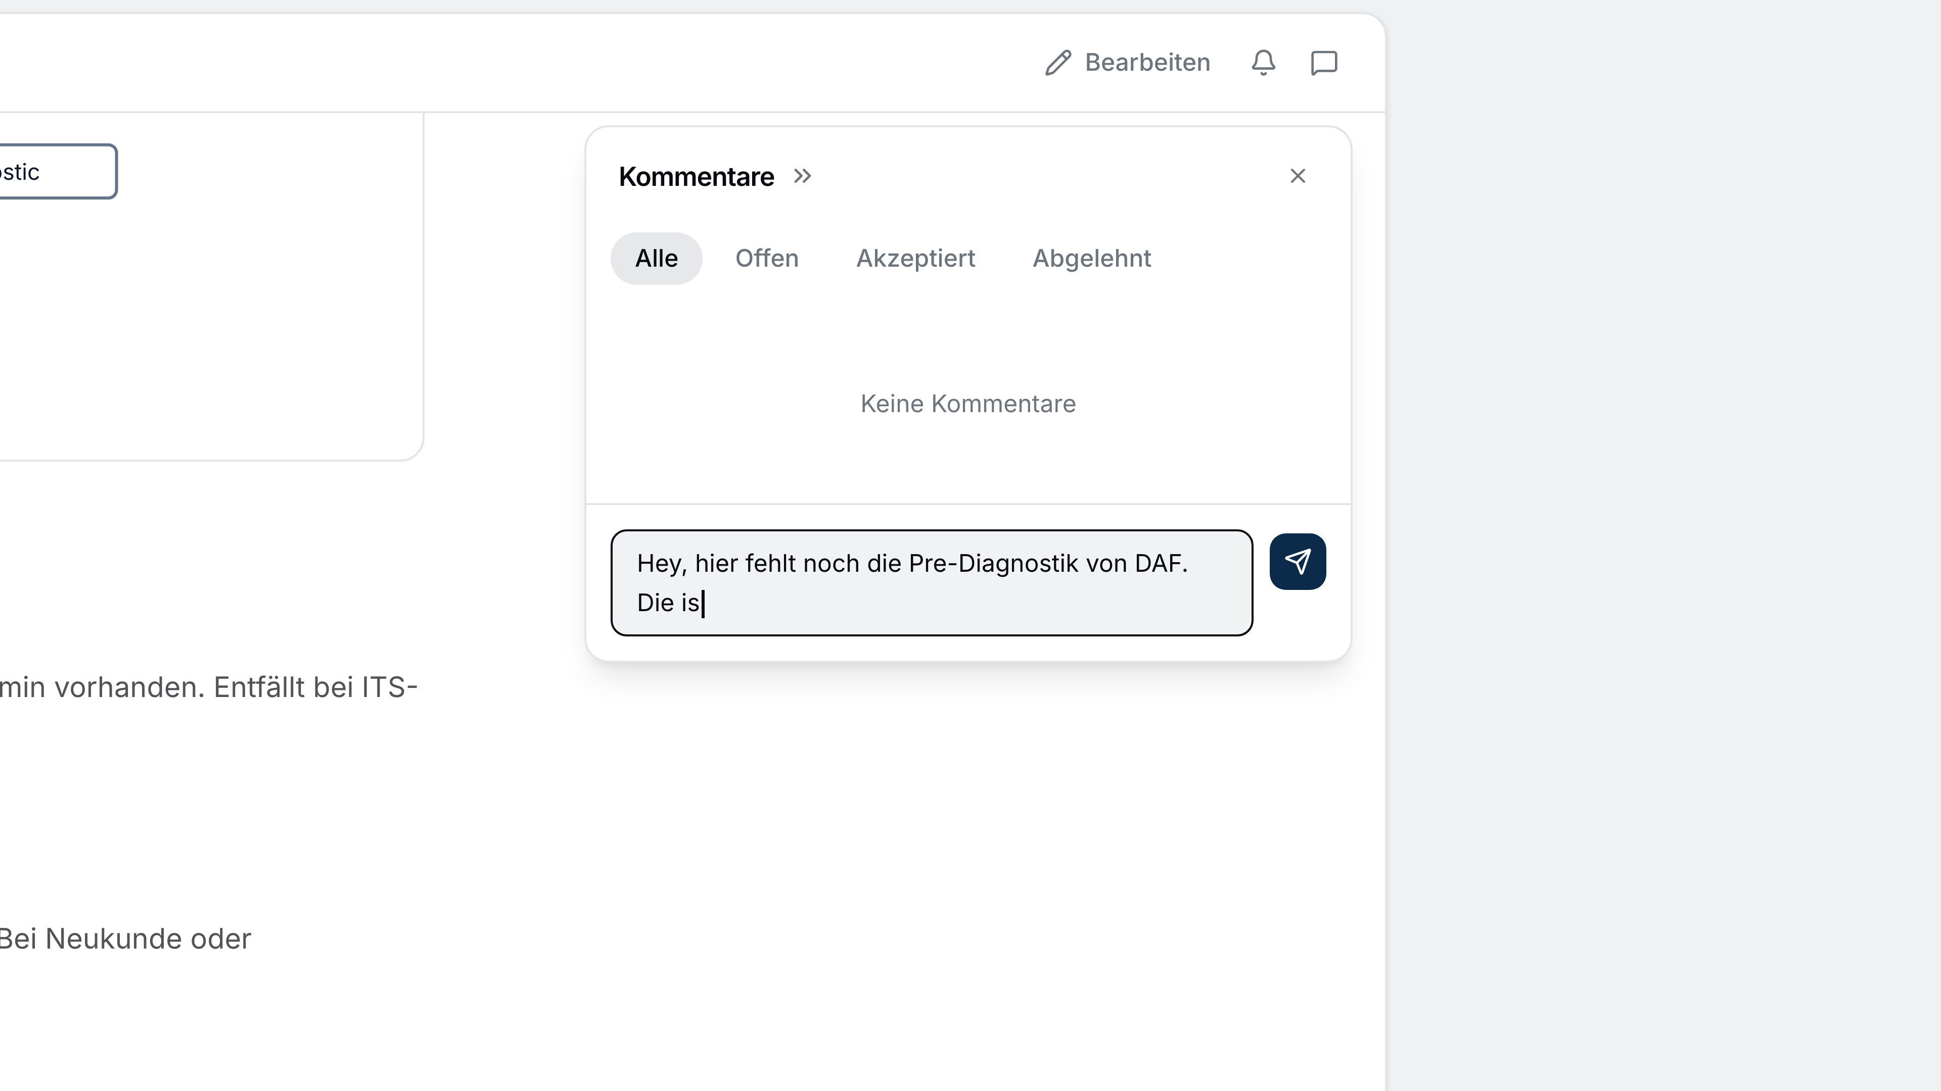This screenshot has width=1941, height=1091.
Task: Click the speech bubble in the top bar
Action: (1324, 63)
